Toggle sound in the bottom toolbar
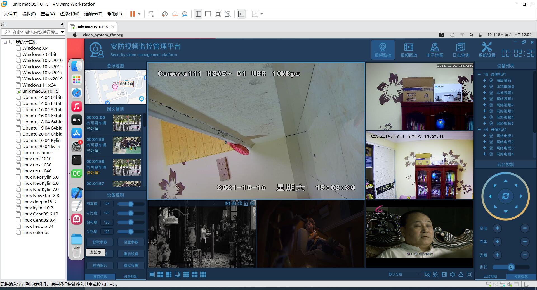 (x=452, y=275)
